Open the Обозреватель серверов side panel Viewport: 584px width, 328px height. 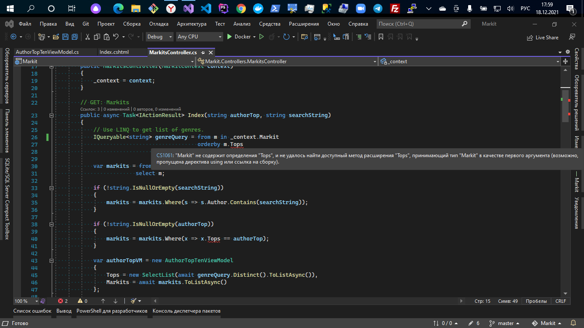pos(7,76)
